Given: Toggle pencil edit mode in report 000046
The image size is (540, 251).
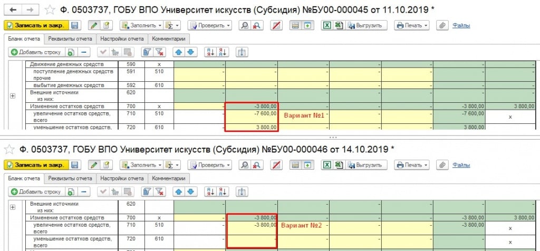Looking at the screenshot, I should click(x=94, y=165).
